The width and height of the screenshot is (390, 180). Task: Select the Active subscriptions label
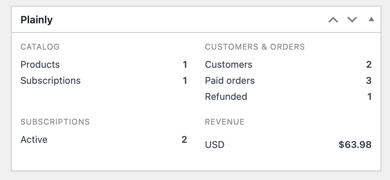[34, 140]
